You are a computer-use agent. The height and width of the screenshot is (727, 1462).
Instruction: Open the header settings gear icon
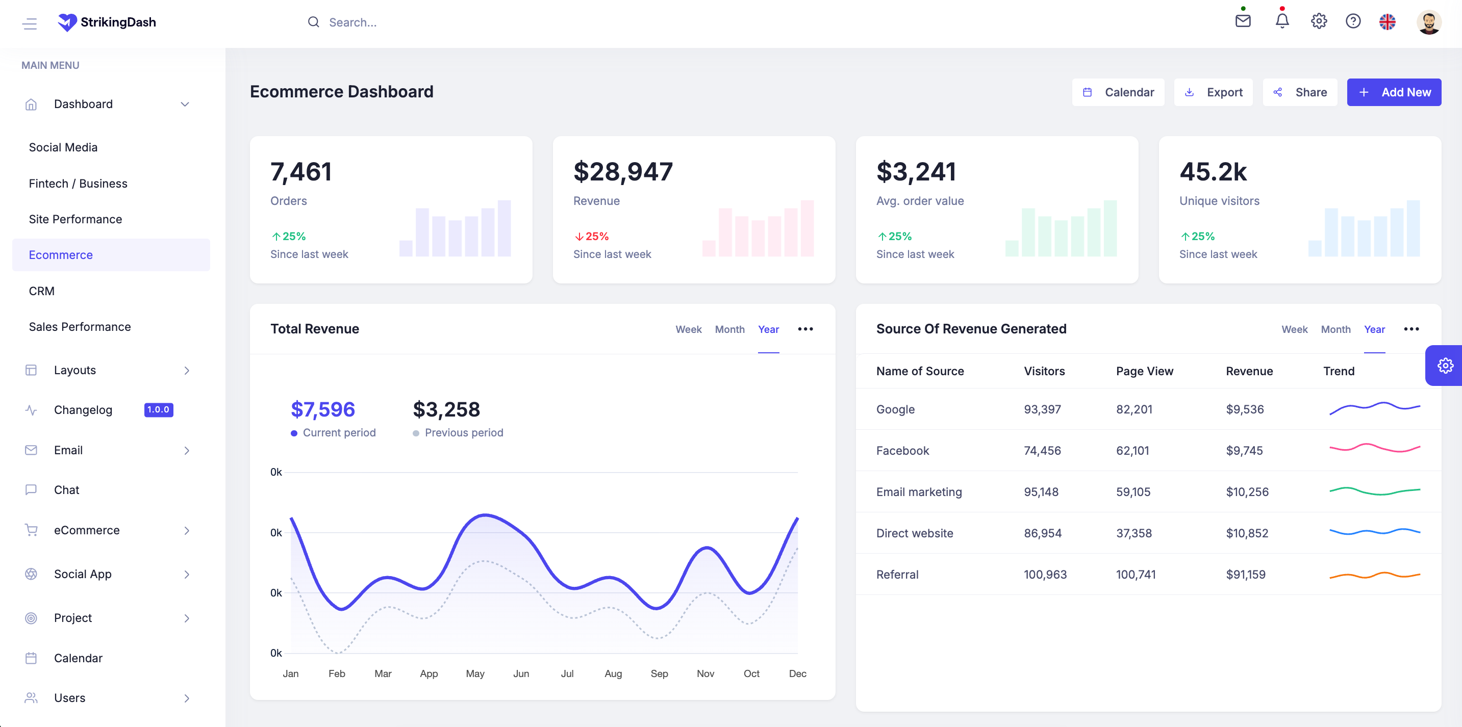1319,21
